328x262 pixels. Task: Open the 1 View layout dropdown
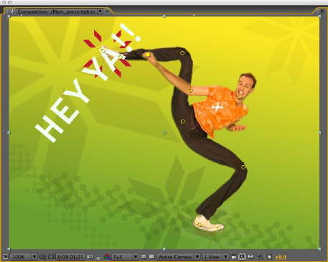point(215,257)
